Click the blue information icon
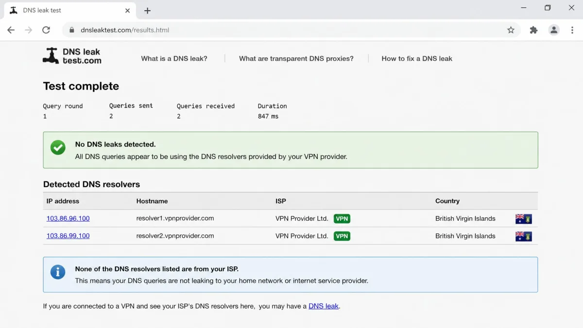This screenshot has width=583, height=328. point(58,272)
